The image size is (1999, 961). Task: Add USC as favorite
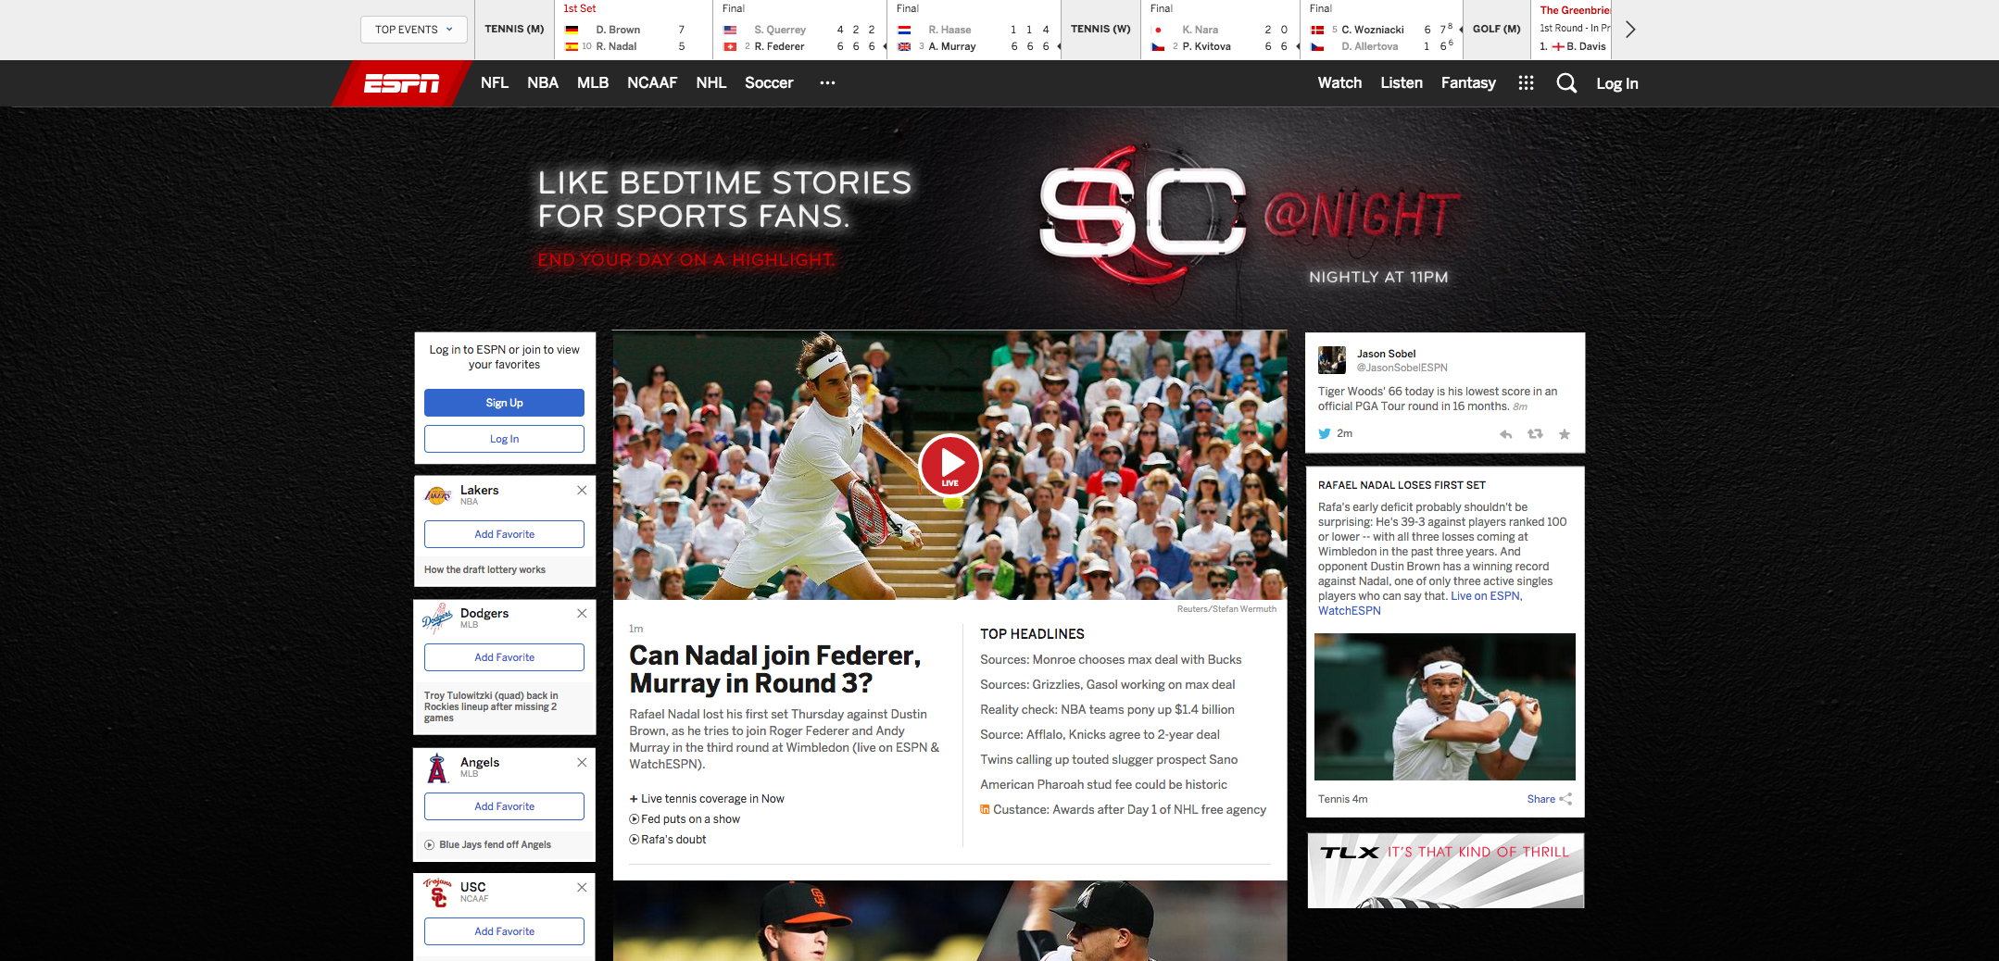pos(504,931)
